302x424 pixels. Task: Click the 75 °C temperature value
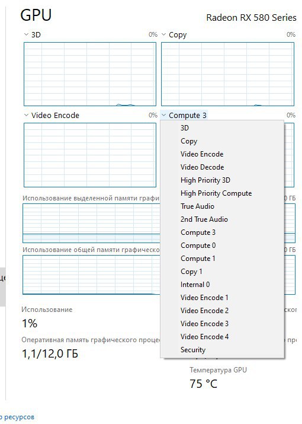(x=203, y=384)
